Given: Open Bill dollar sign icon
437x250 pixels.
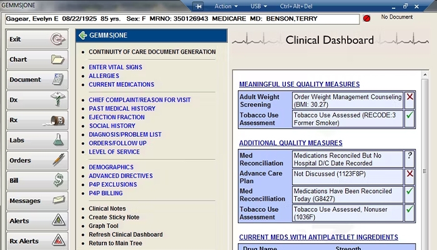Looking at the screenshot, I should (59, 180).
